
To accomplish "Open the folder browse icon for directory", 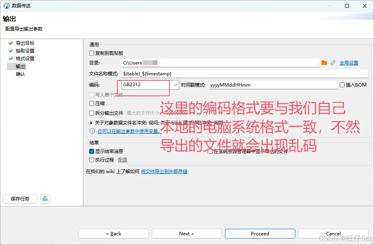I will pyautogui.click(x=324, y=63).
